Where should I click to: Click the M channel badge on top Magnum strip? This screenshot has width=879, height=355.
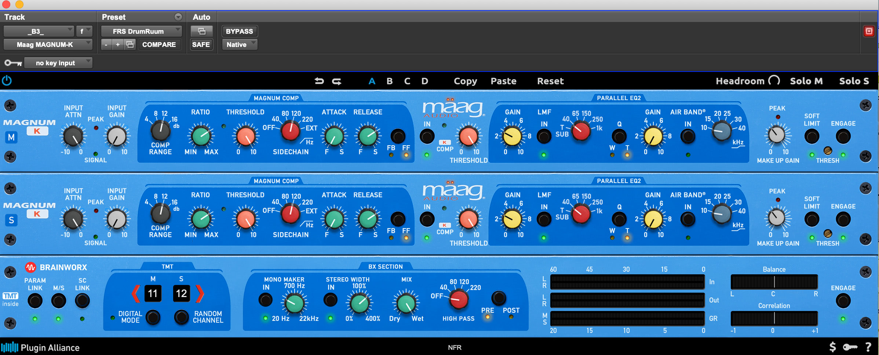[11, 138]
